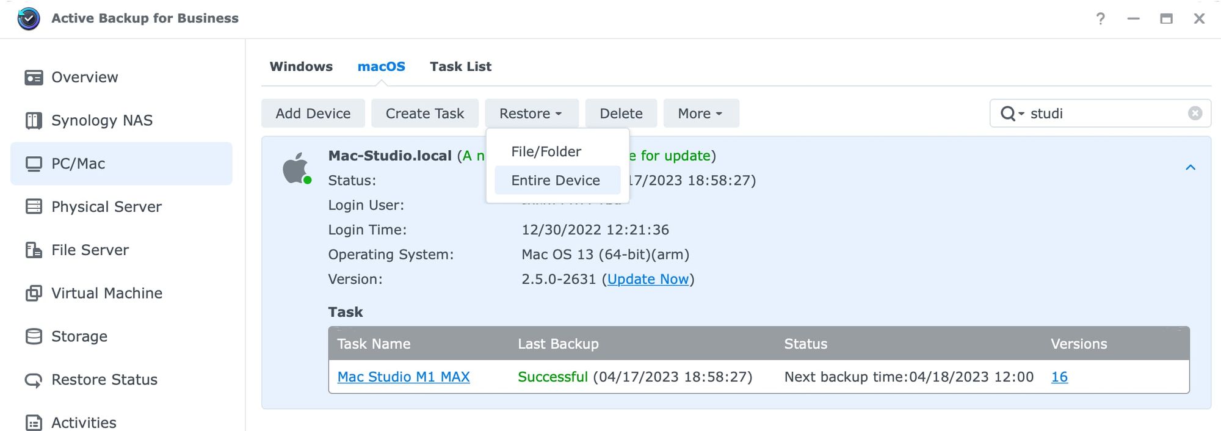
Task: Click the Status column header
Action: (x=806, y=344)
